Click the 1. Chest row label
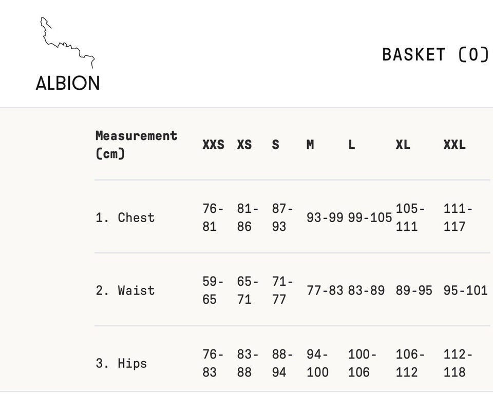Screen dimensions: 493x397 (125, 217)
